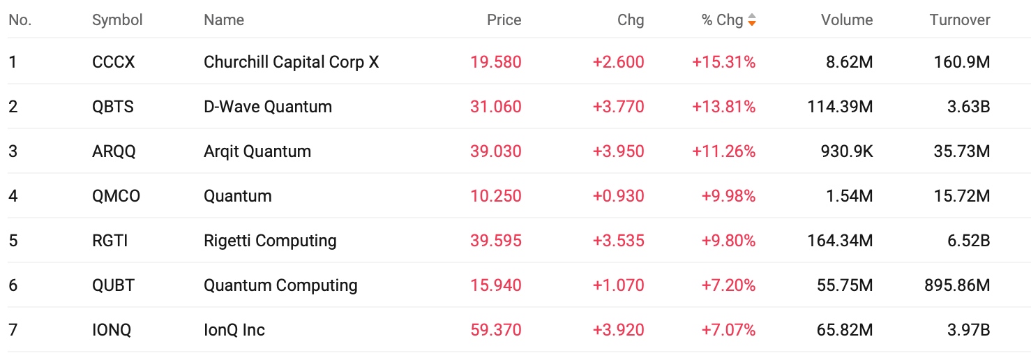
Task: Click the Name column header
Action: [224, 20]
